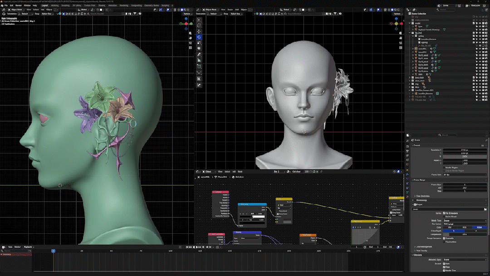Select the Rotate tool in viewport toolbar

click(x=199, y=37)
